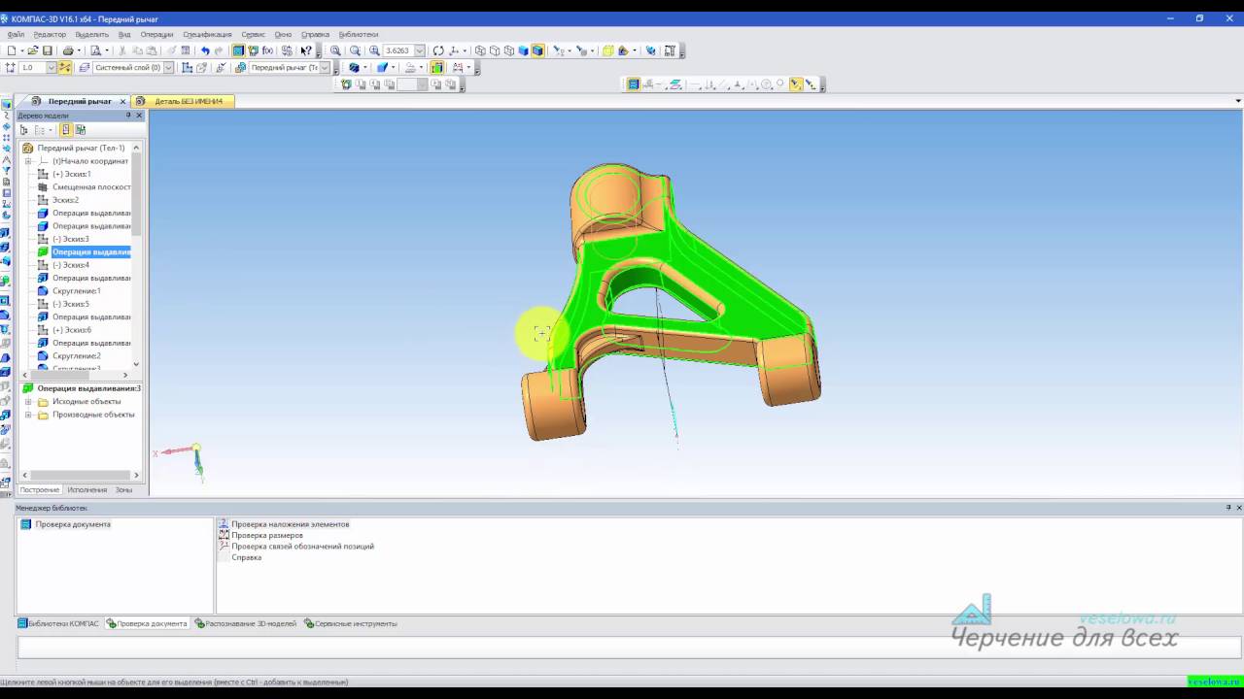Click Проверка наложения элементов
The height and width of the screenshot is (699, 1244).
(290, 524)
